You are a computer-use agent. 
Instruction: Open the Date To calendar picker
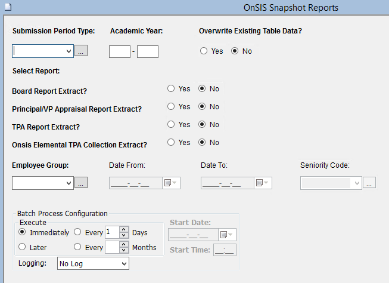[262, 183]
